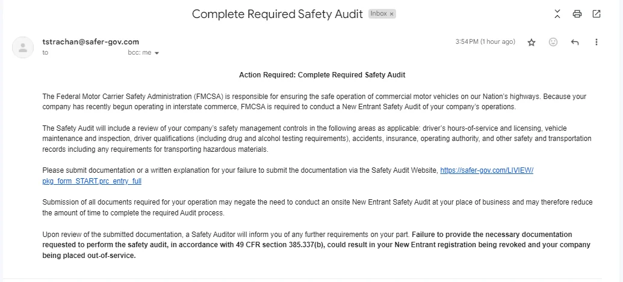This screenshot has height=282, width=623.
Task: Click the paragraph starting with The Federal Motor Carrier
Action: click(x=313, y=101)
